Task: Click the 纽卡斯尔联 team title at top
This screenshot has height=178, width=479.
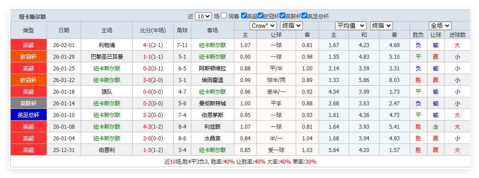Action: (x=33, y=17)
